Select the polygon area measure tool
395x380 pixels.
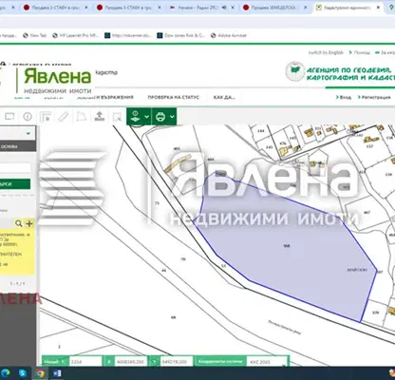(x=82, y=117)
